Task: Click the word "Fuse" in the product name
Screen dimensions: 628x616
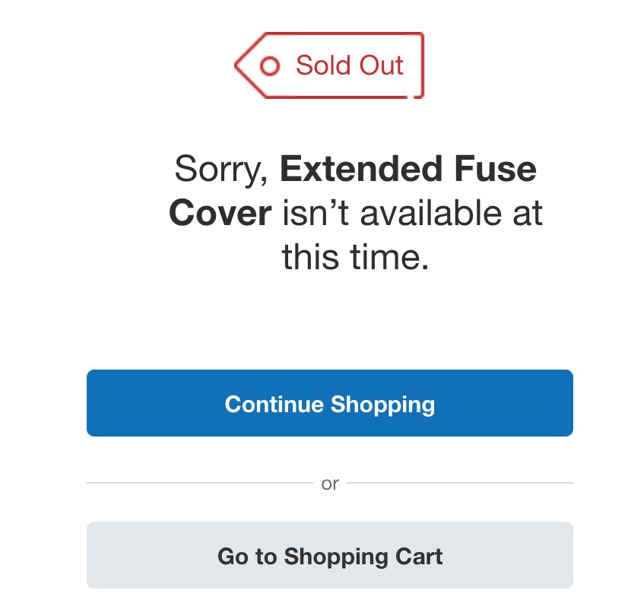Action: [496, 169]
